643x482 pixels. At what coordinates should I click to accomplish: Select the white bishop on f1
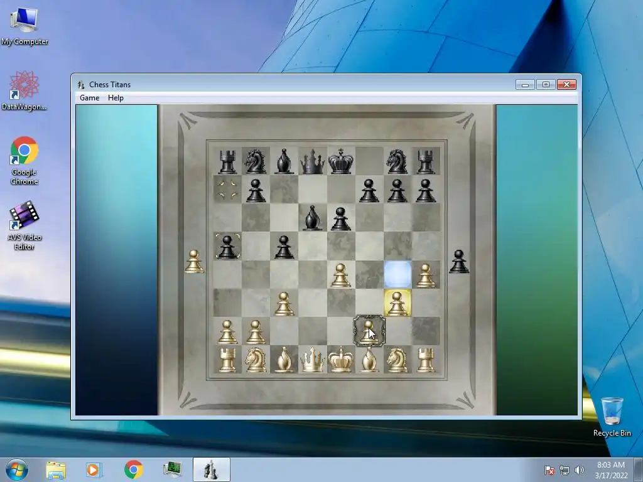(369, 360)
